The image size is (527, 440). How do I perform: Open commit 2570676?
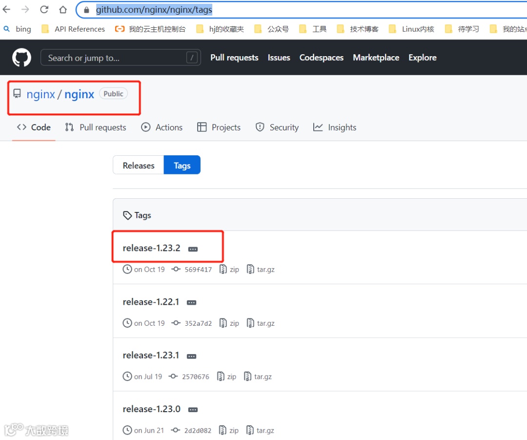195,377
